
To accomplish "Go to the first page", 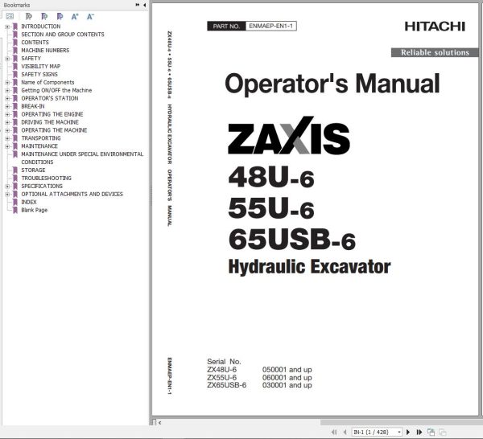I will [x=334, y=432].
